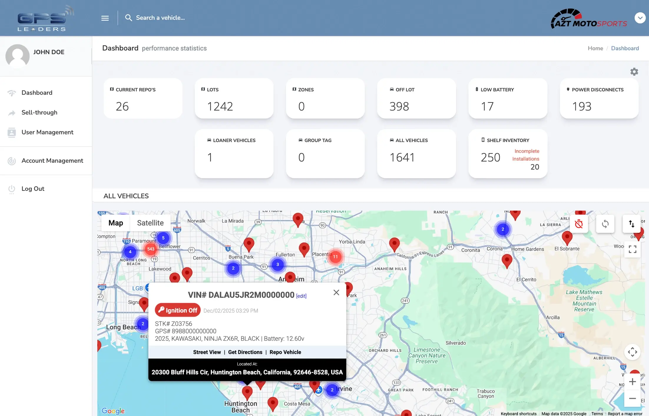Click the search magnifier icon in the top bar
The height and width of the screenshot is (416, 649).
coord(129,18)
